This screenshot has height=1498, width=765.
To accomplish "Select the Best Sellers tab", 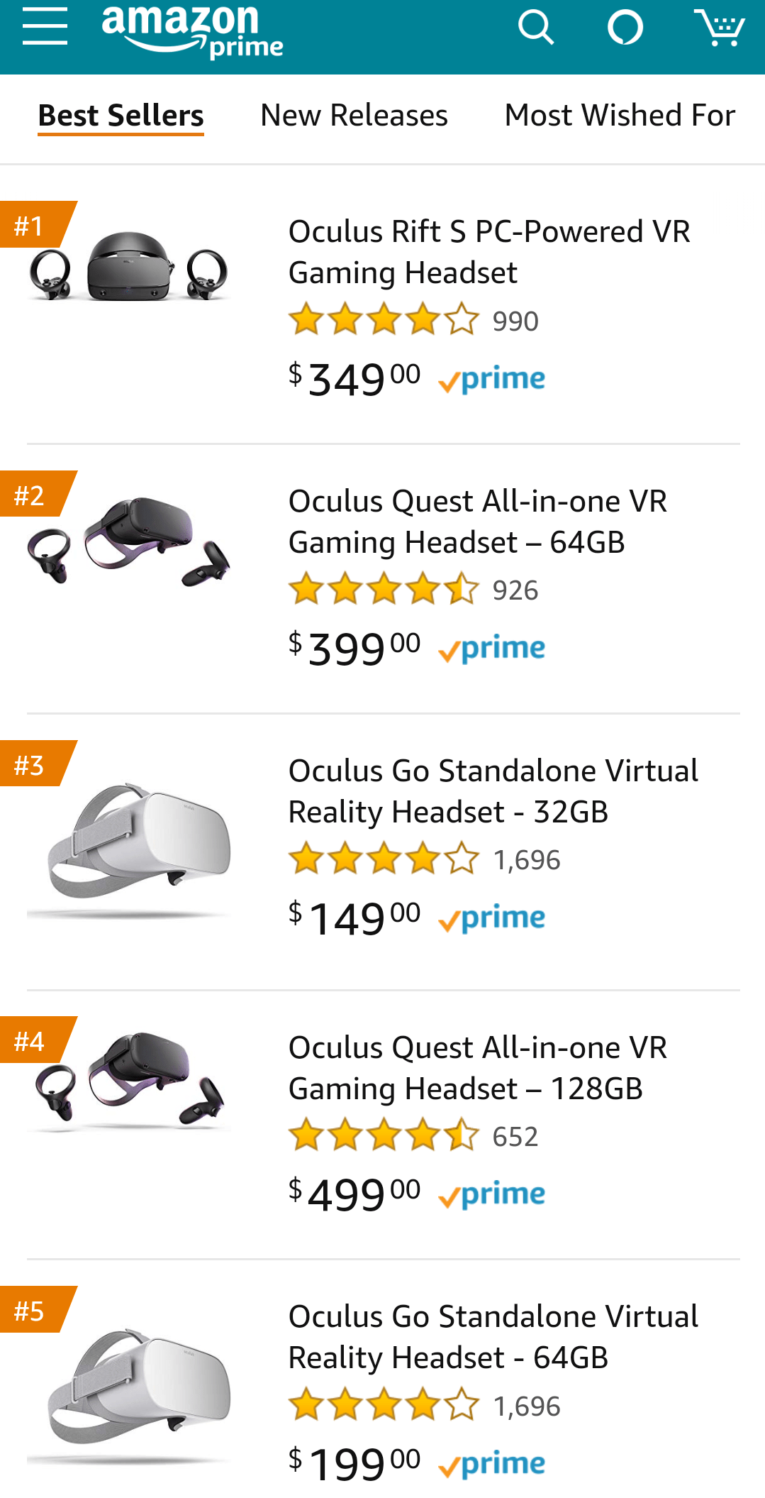I will [120, 115].
